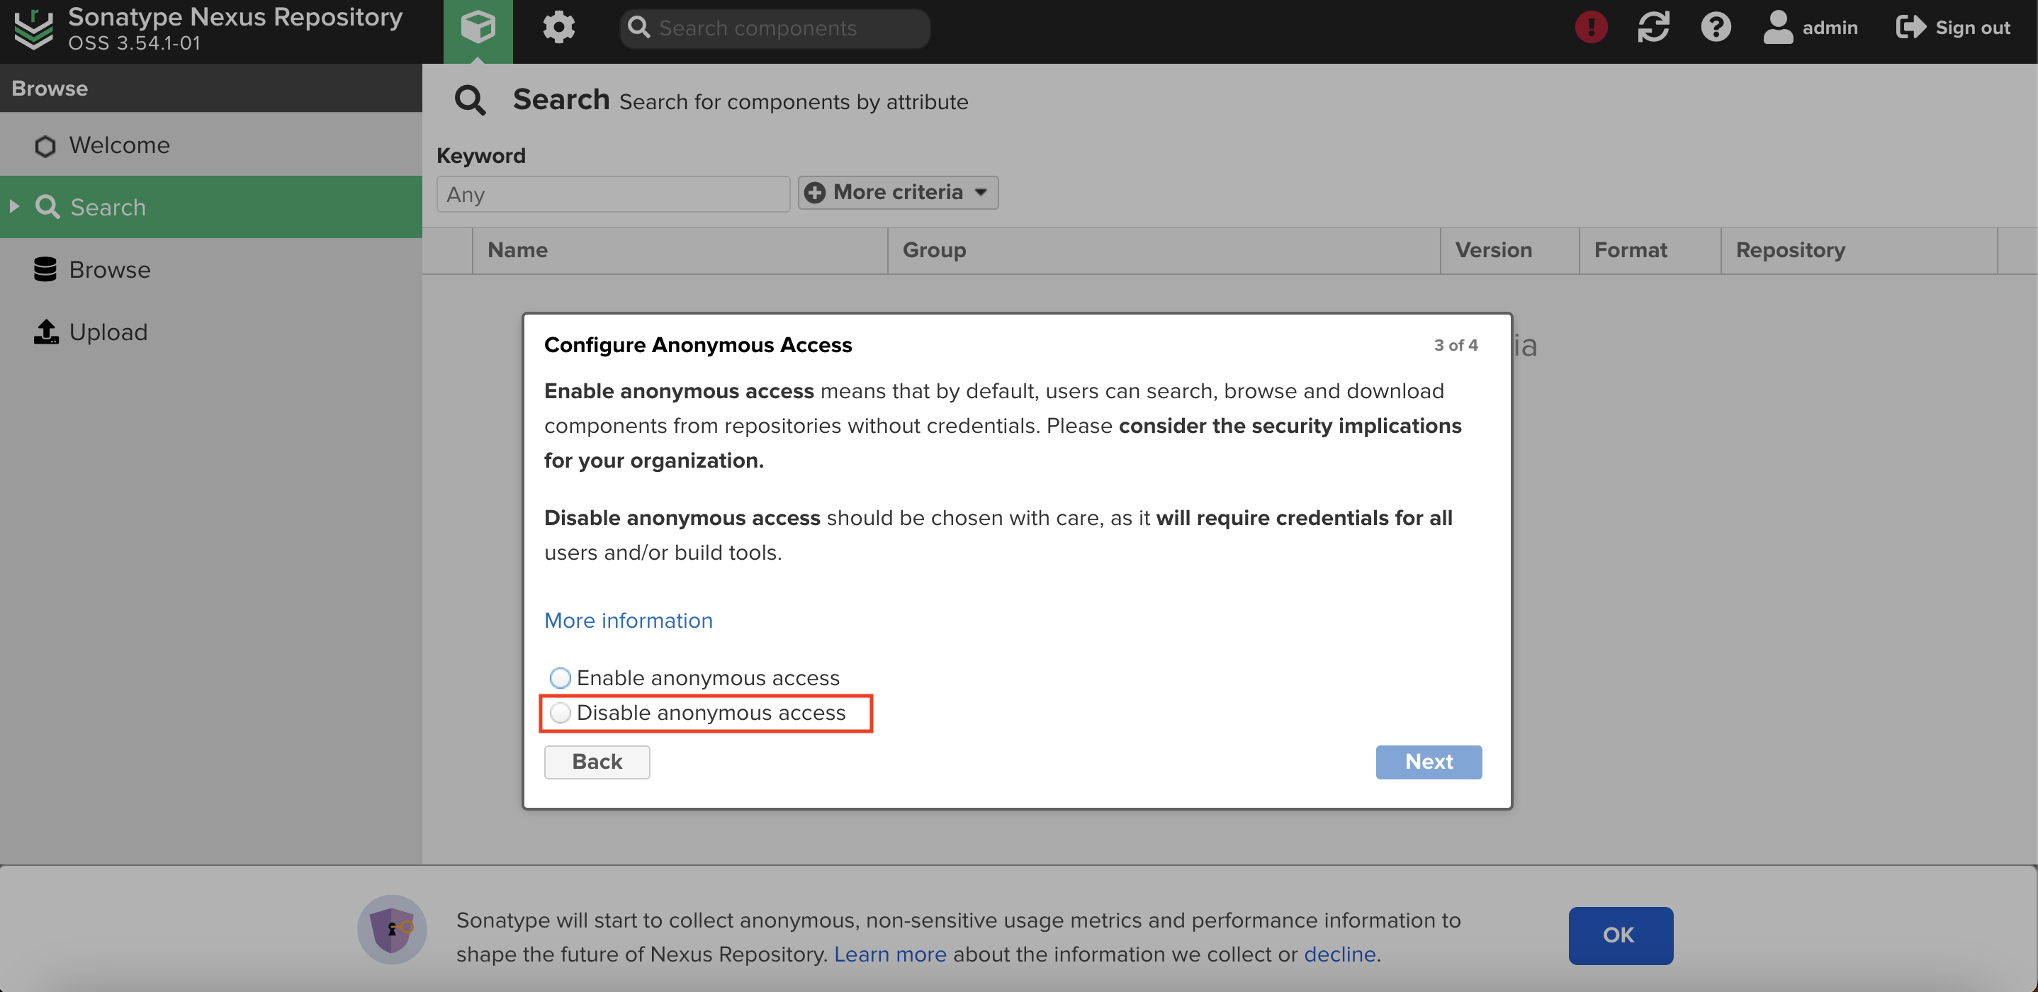This screenshot has width=2038, height=992.
Task: Click the magnifier in Search components box
Action: (638, 28)
